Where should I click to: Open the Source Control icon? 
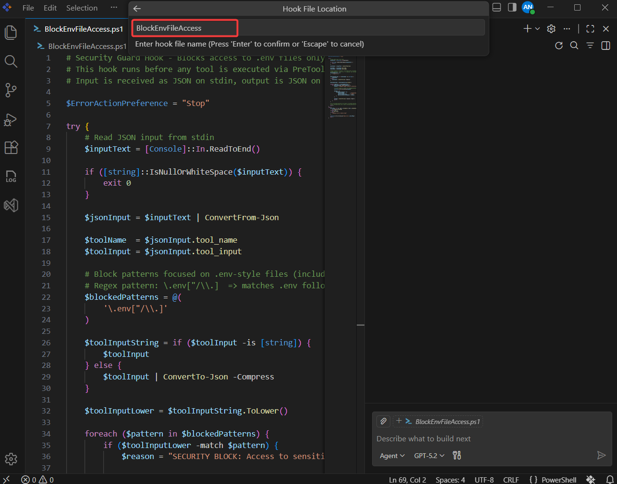coord(11,90)
